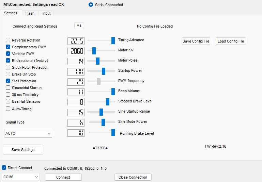Click the Motor KV slider handle
The height and width of the screenshot is (182, 262).
94,51
